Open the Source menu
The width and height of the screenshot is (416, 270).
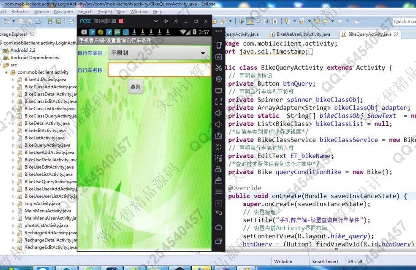coord(41,12)
